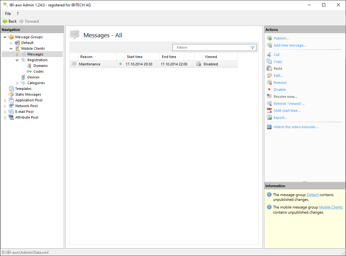Viewport: 346px width, 256px height.
Task: Click the Export icon in Actions
Action: pos(269,118)
